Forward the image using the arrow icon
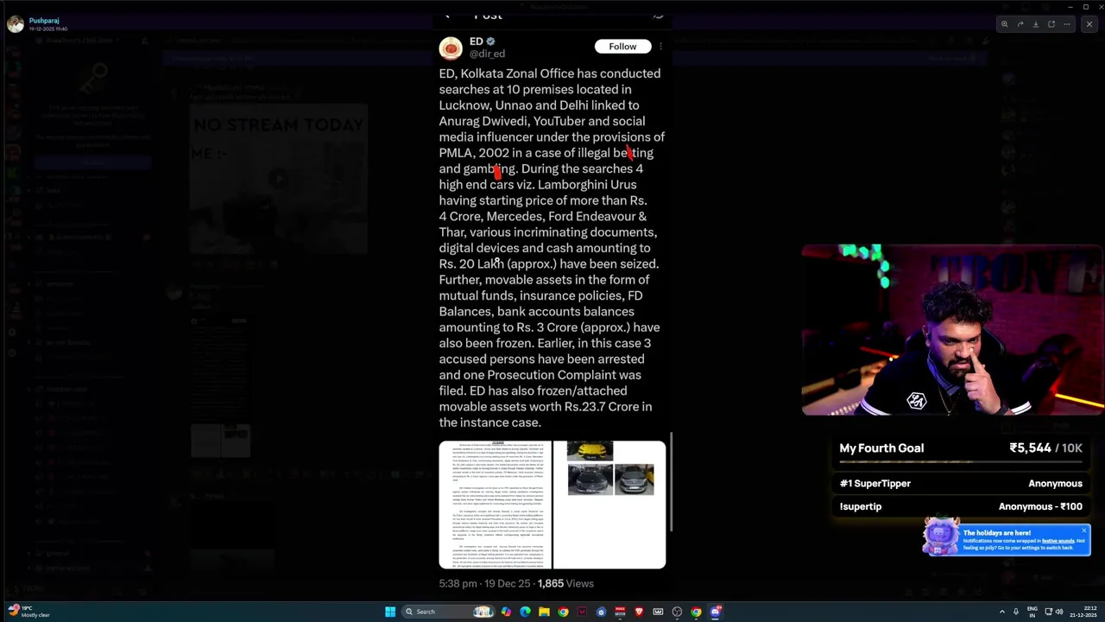This screenshot has height=622, width=1105. (1020, 24)
